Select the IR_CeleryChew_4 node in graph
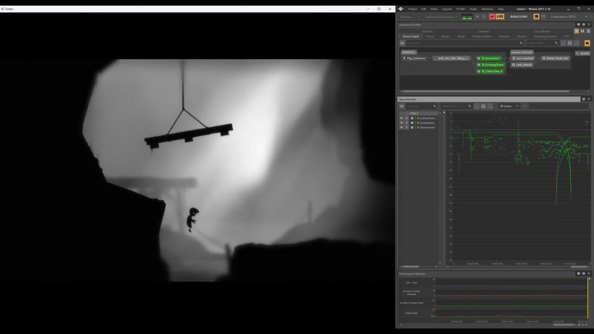 pos(490,71)
